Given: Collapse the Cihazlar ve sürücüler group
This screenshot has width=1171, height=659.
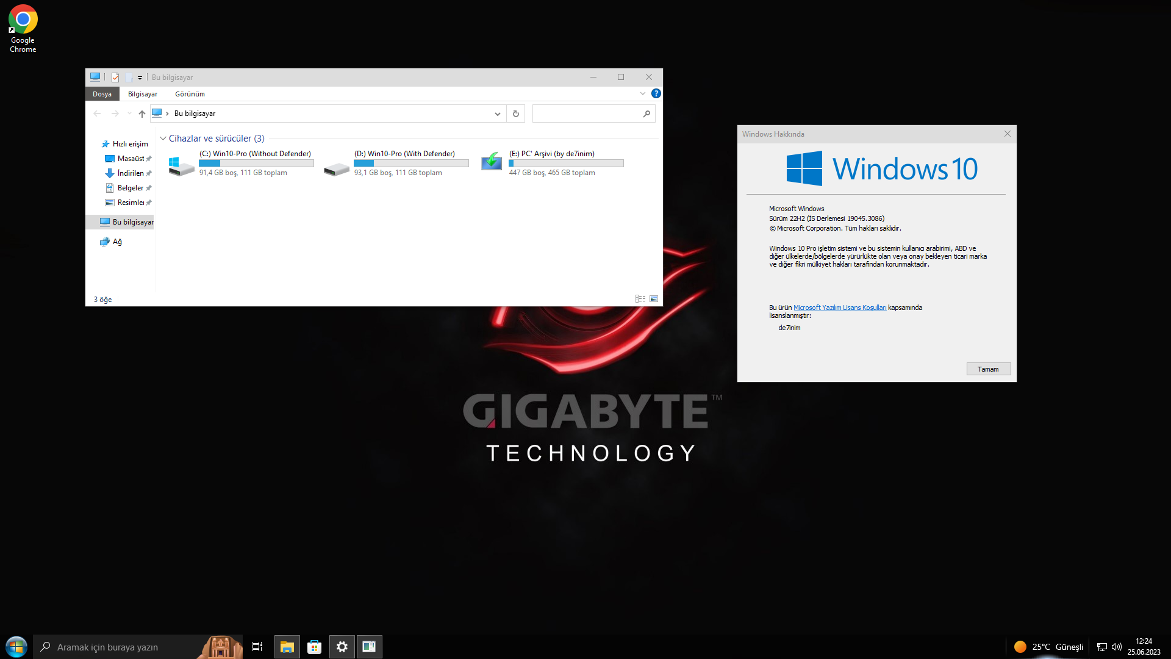Looking at the screenshot, I should pyautogui.click(x=163, y=139).
